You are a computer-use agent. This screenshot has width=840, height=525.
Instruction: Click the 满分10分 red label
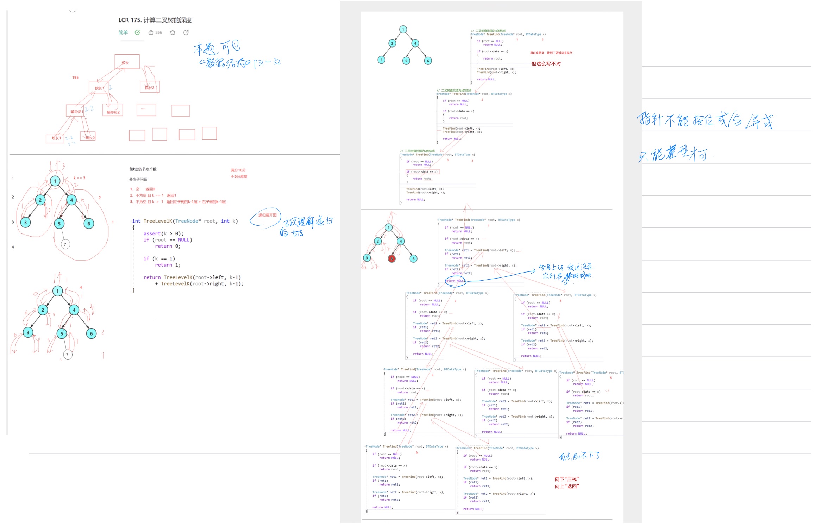[238, 170]
